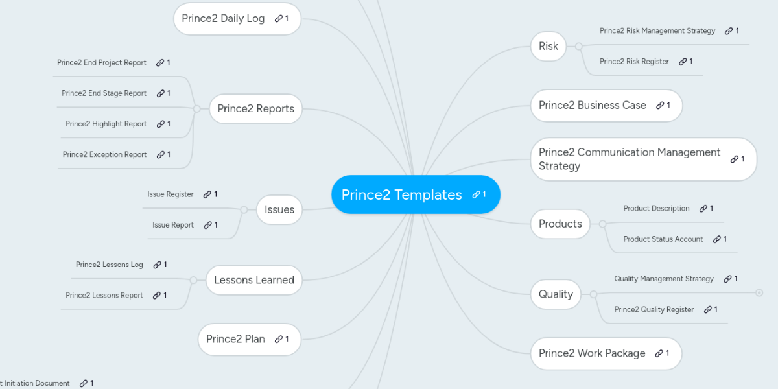Screen dimensions: 778x389
Task: Open the Prince2 Lessons Log link icon
Action: click(x=157, y=265)
